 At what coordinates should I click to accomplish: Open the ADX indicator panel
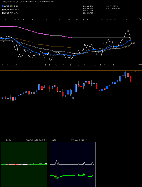(x=73, y=164)
